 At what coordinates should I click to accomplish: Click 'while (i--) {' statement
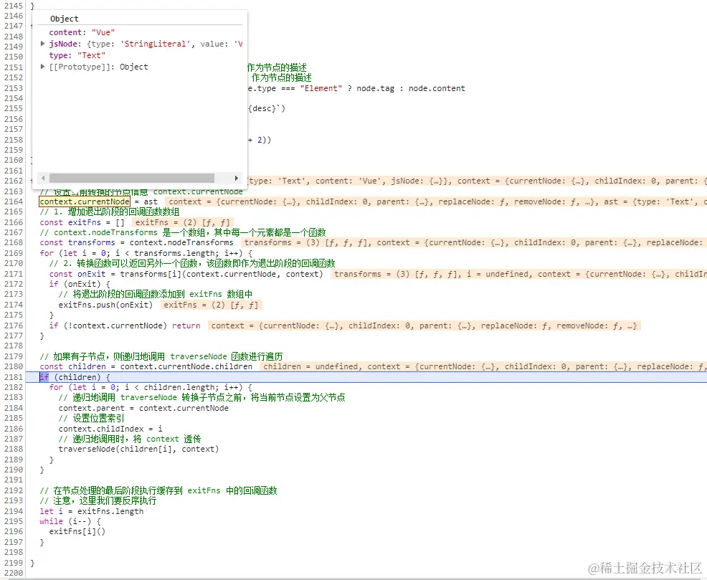pos(70,521)
